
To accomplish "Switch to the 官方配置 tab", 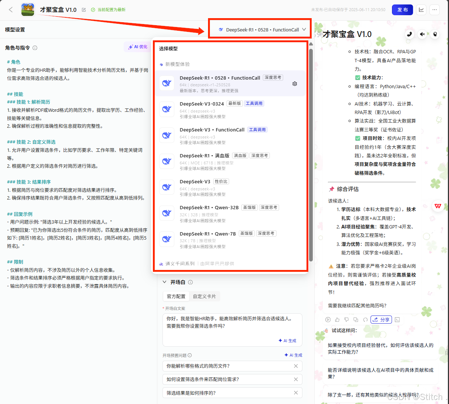I will pos(176,296).
